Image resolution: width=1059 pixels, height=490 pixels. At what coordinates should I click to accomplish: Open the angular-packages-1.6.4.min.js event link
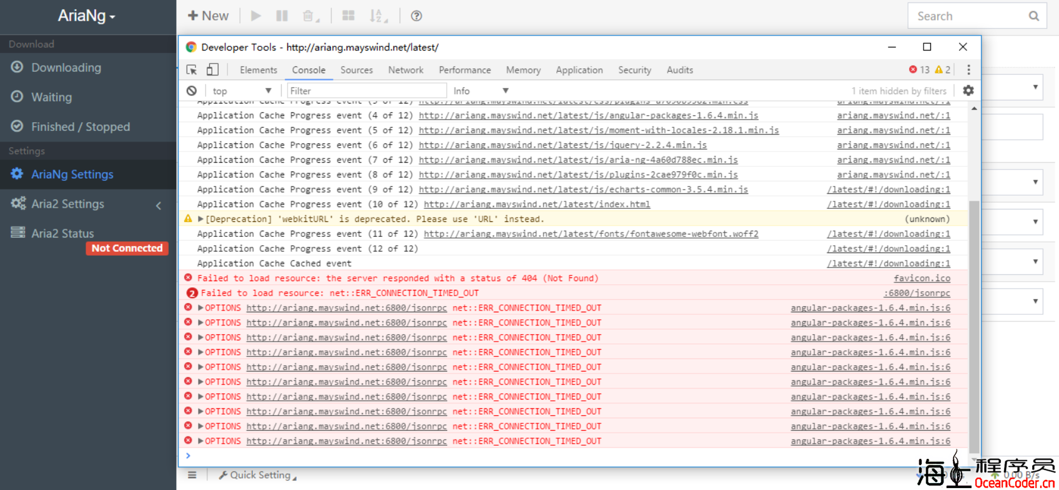pyautogui.click(x=588, y=115)
